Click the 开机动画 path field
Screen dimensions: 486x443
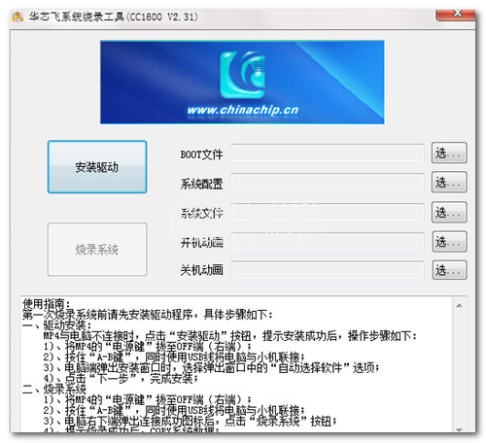328,242
